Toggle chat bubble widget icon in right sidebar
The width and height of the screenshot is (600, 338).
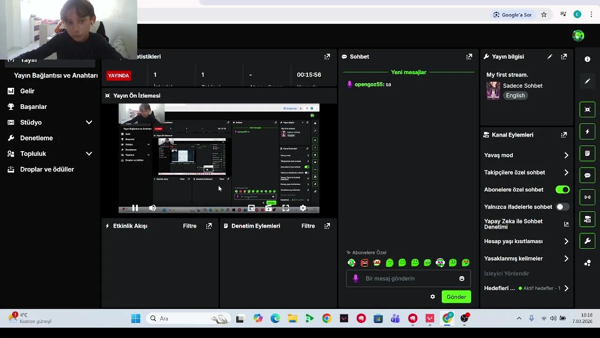(587, 175)
